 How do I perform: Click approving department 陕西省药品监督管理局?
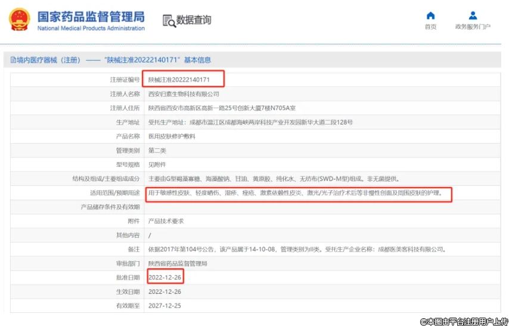click(x=178, y=263)
